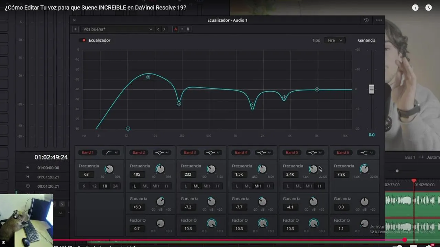This screenshot has width=440, height=247.
Task: Reset the equalizer settings icon
Action: [366, 20]
